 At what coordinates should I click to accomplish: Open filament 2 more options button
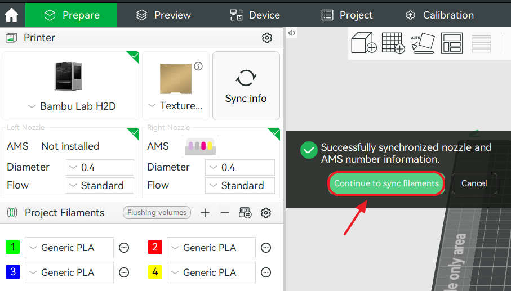tap(266, 248)
